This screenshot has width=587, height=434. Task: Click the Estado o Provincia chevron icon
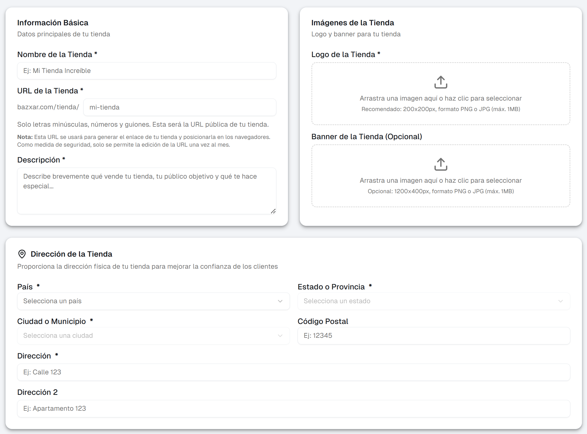tap(560, 301)
